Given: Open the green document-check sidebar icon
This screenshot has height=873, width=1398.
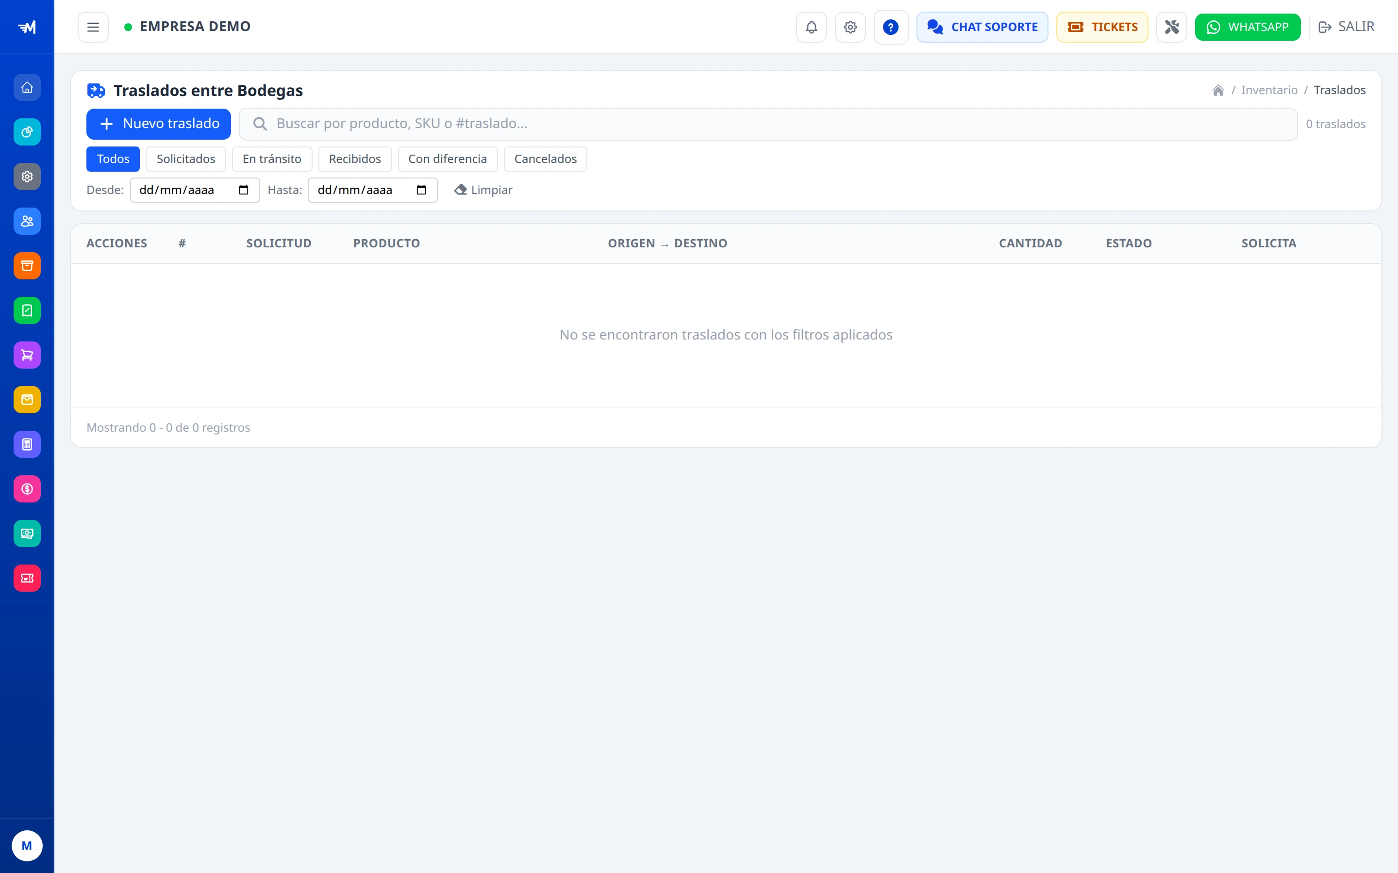Looking at the screenshot, I should 27,310.
